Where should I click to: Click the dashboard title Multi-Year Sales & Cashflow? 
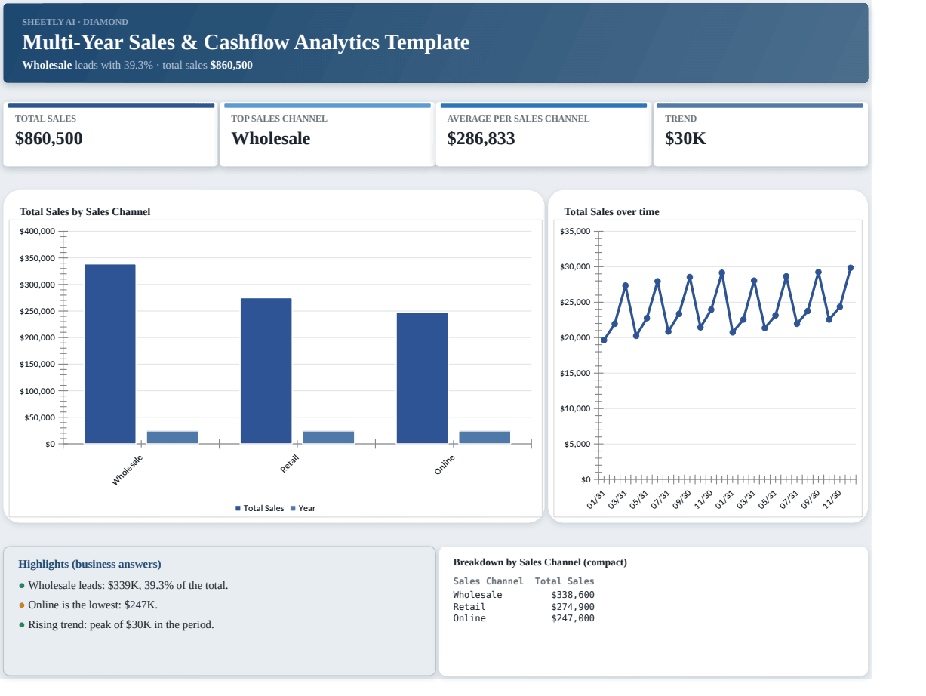click(246, 42)
